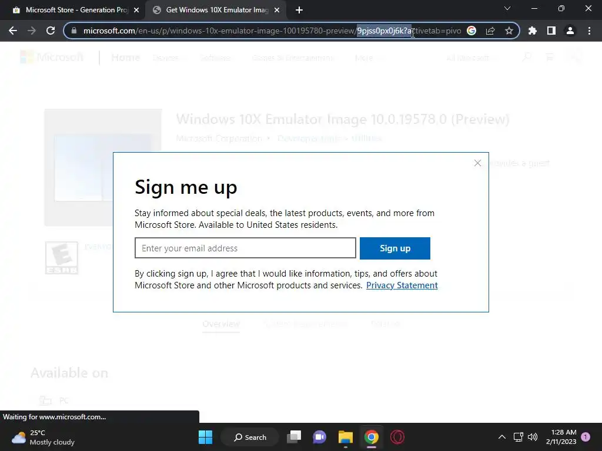This screenshot has width=602, height=451.
Task: Open the Home link in the navigation
Action: 126,58
